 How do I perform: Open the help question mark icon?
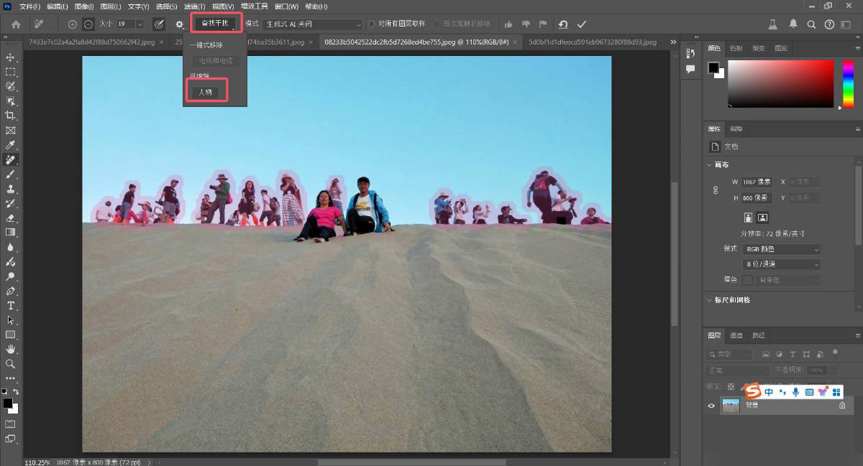[x=828, y=24]
